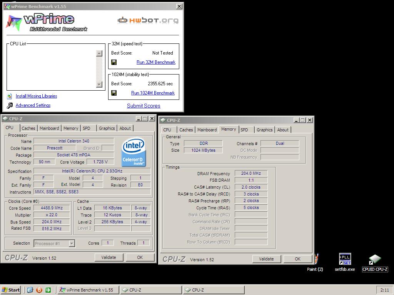394x295 pixels.
Task: Click Validate in the right CPU-Z Memory window
Action: point(266,259)
